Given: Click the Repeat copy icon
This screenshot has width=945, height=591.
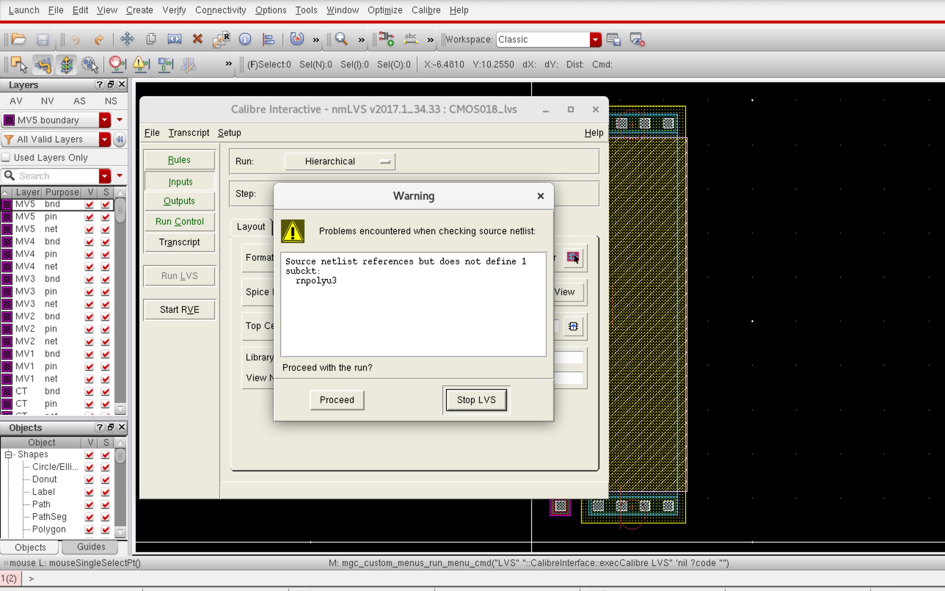Looking at the screenshot, I should pyautogui.click(x=222, y=39).
